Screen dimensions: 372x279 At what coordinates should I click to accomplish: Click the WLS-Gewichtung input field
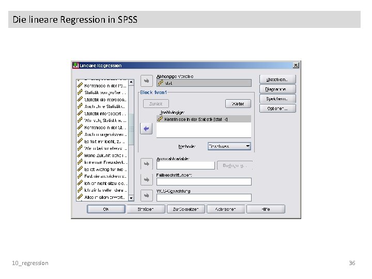204,197
